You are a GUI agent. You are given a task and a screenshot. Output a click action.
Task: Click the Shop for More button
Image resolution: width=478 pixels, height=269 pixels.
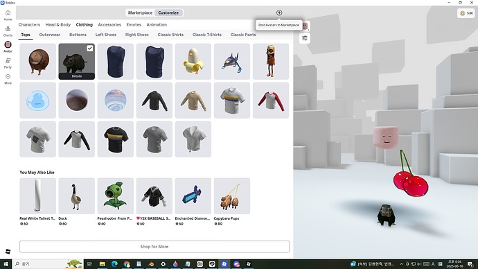coord(154,246)
